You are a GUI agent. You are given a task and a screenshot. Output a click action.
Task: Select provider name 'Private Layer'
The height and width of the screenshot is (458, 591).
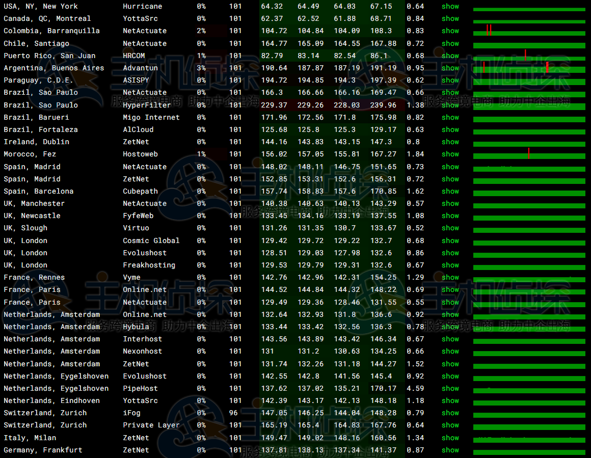click(x=151, y=425)
